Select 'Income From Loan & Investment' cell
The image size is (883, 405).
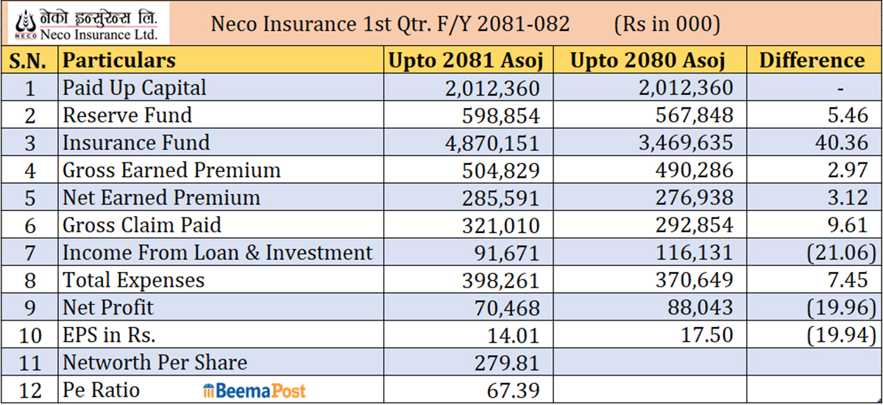(x=218, y=253)
